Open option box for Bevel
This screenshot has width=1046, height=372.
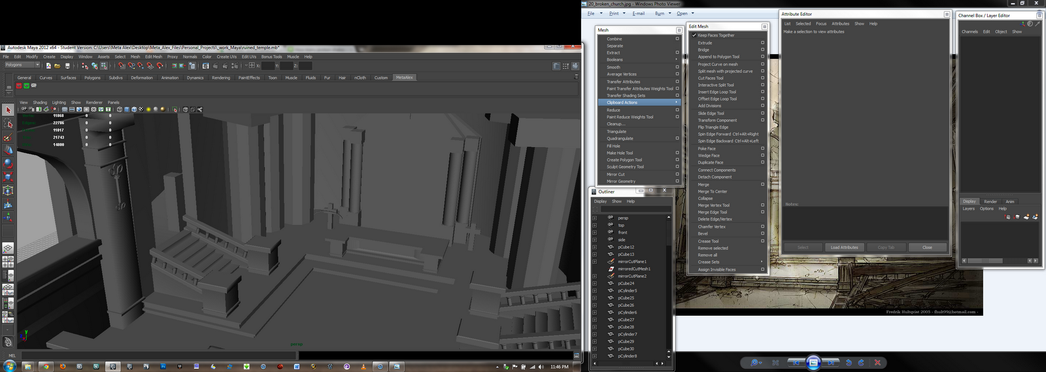pos(762,233)
